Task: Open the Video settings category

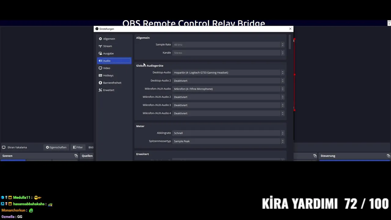Action: click(114, 68)
